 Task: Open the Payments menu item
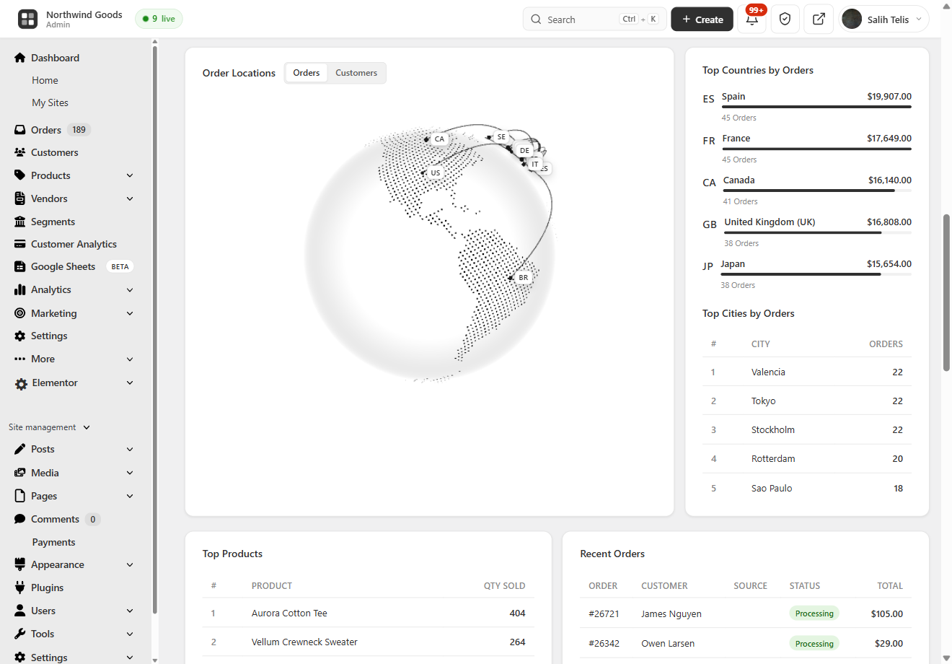(x=53, y=542)
